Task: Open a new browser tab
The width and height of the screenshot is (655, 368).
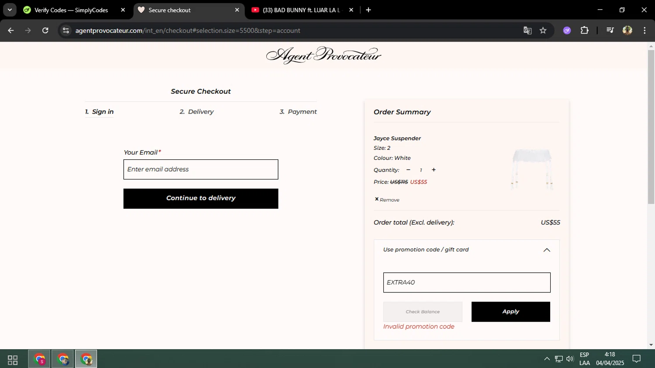Action: pos(369,10)
